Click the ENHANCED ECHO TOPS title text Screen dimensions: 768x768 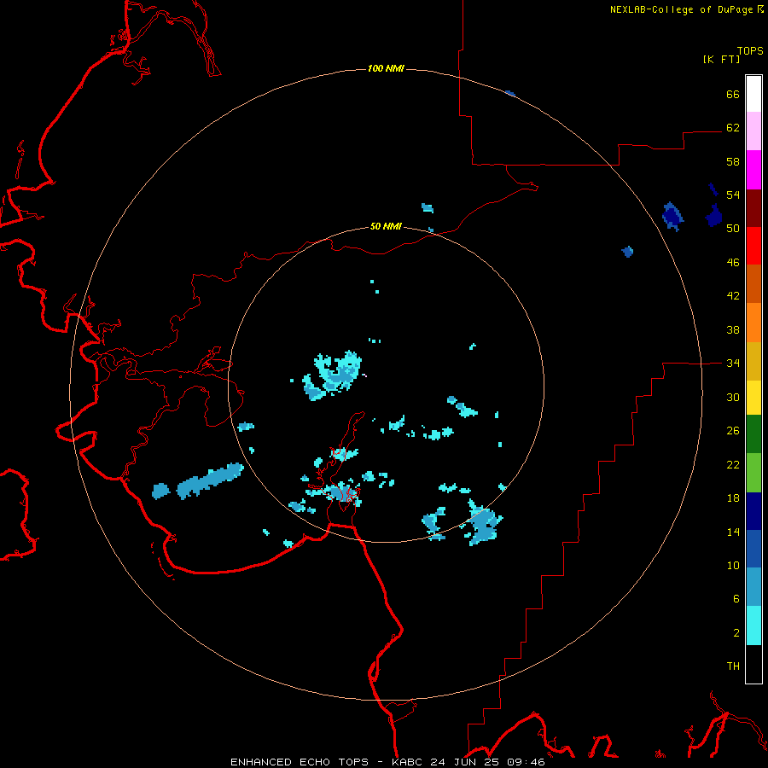300,762
